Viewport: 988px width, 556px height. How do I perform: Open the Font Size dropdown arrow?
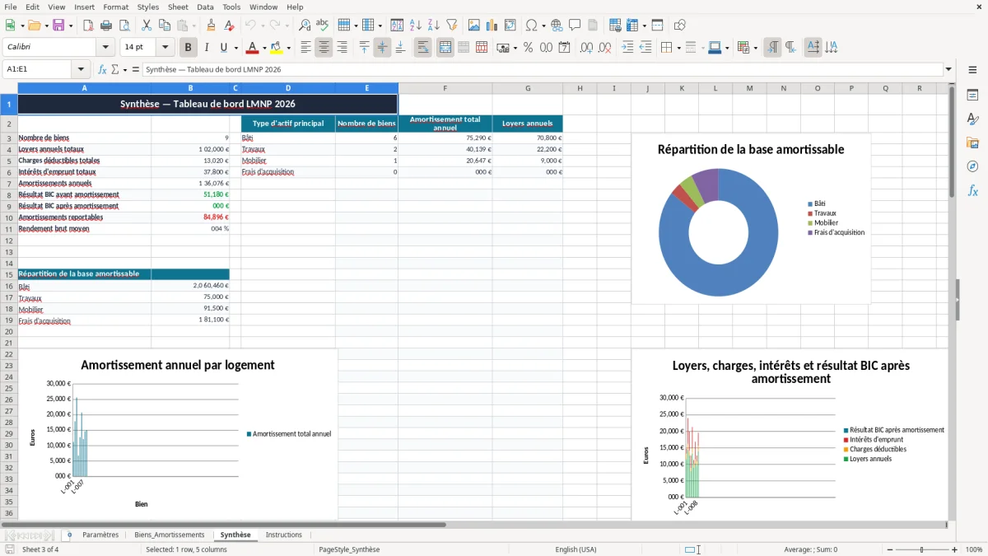coord(165,48)
